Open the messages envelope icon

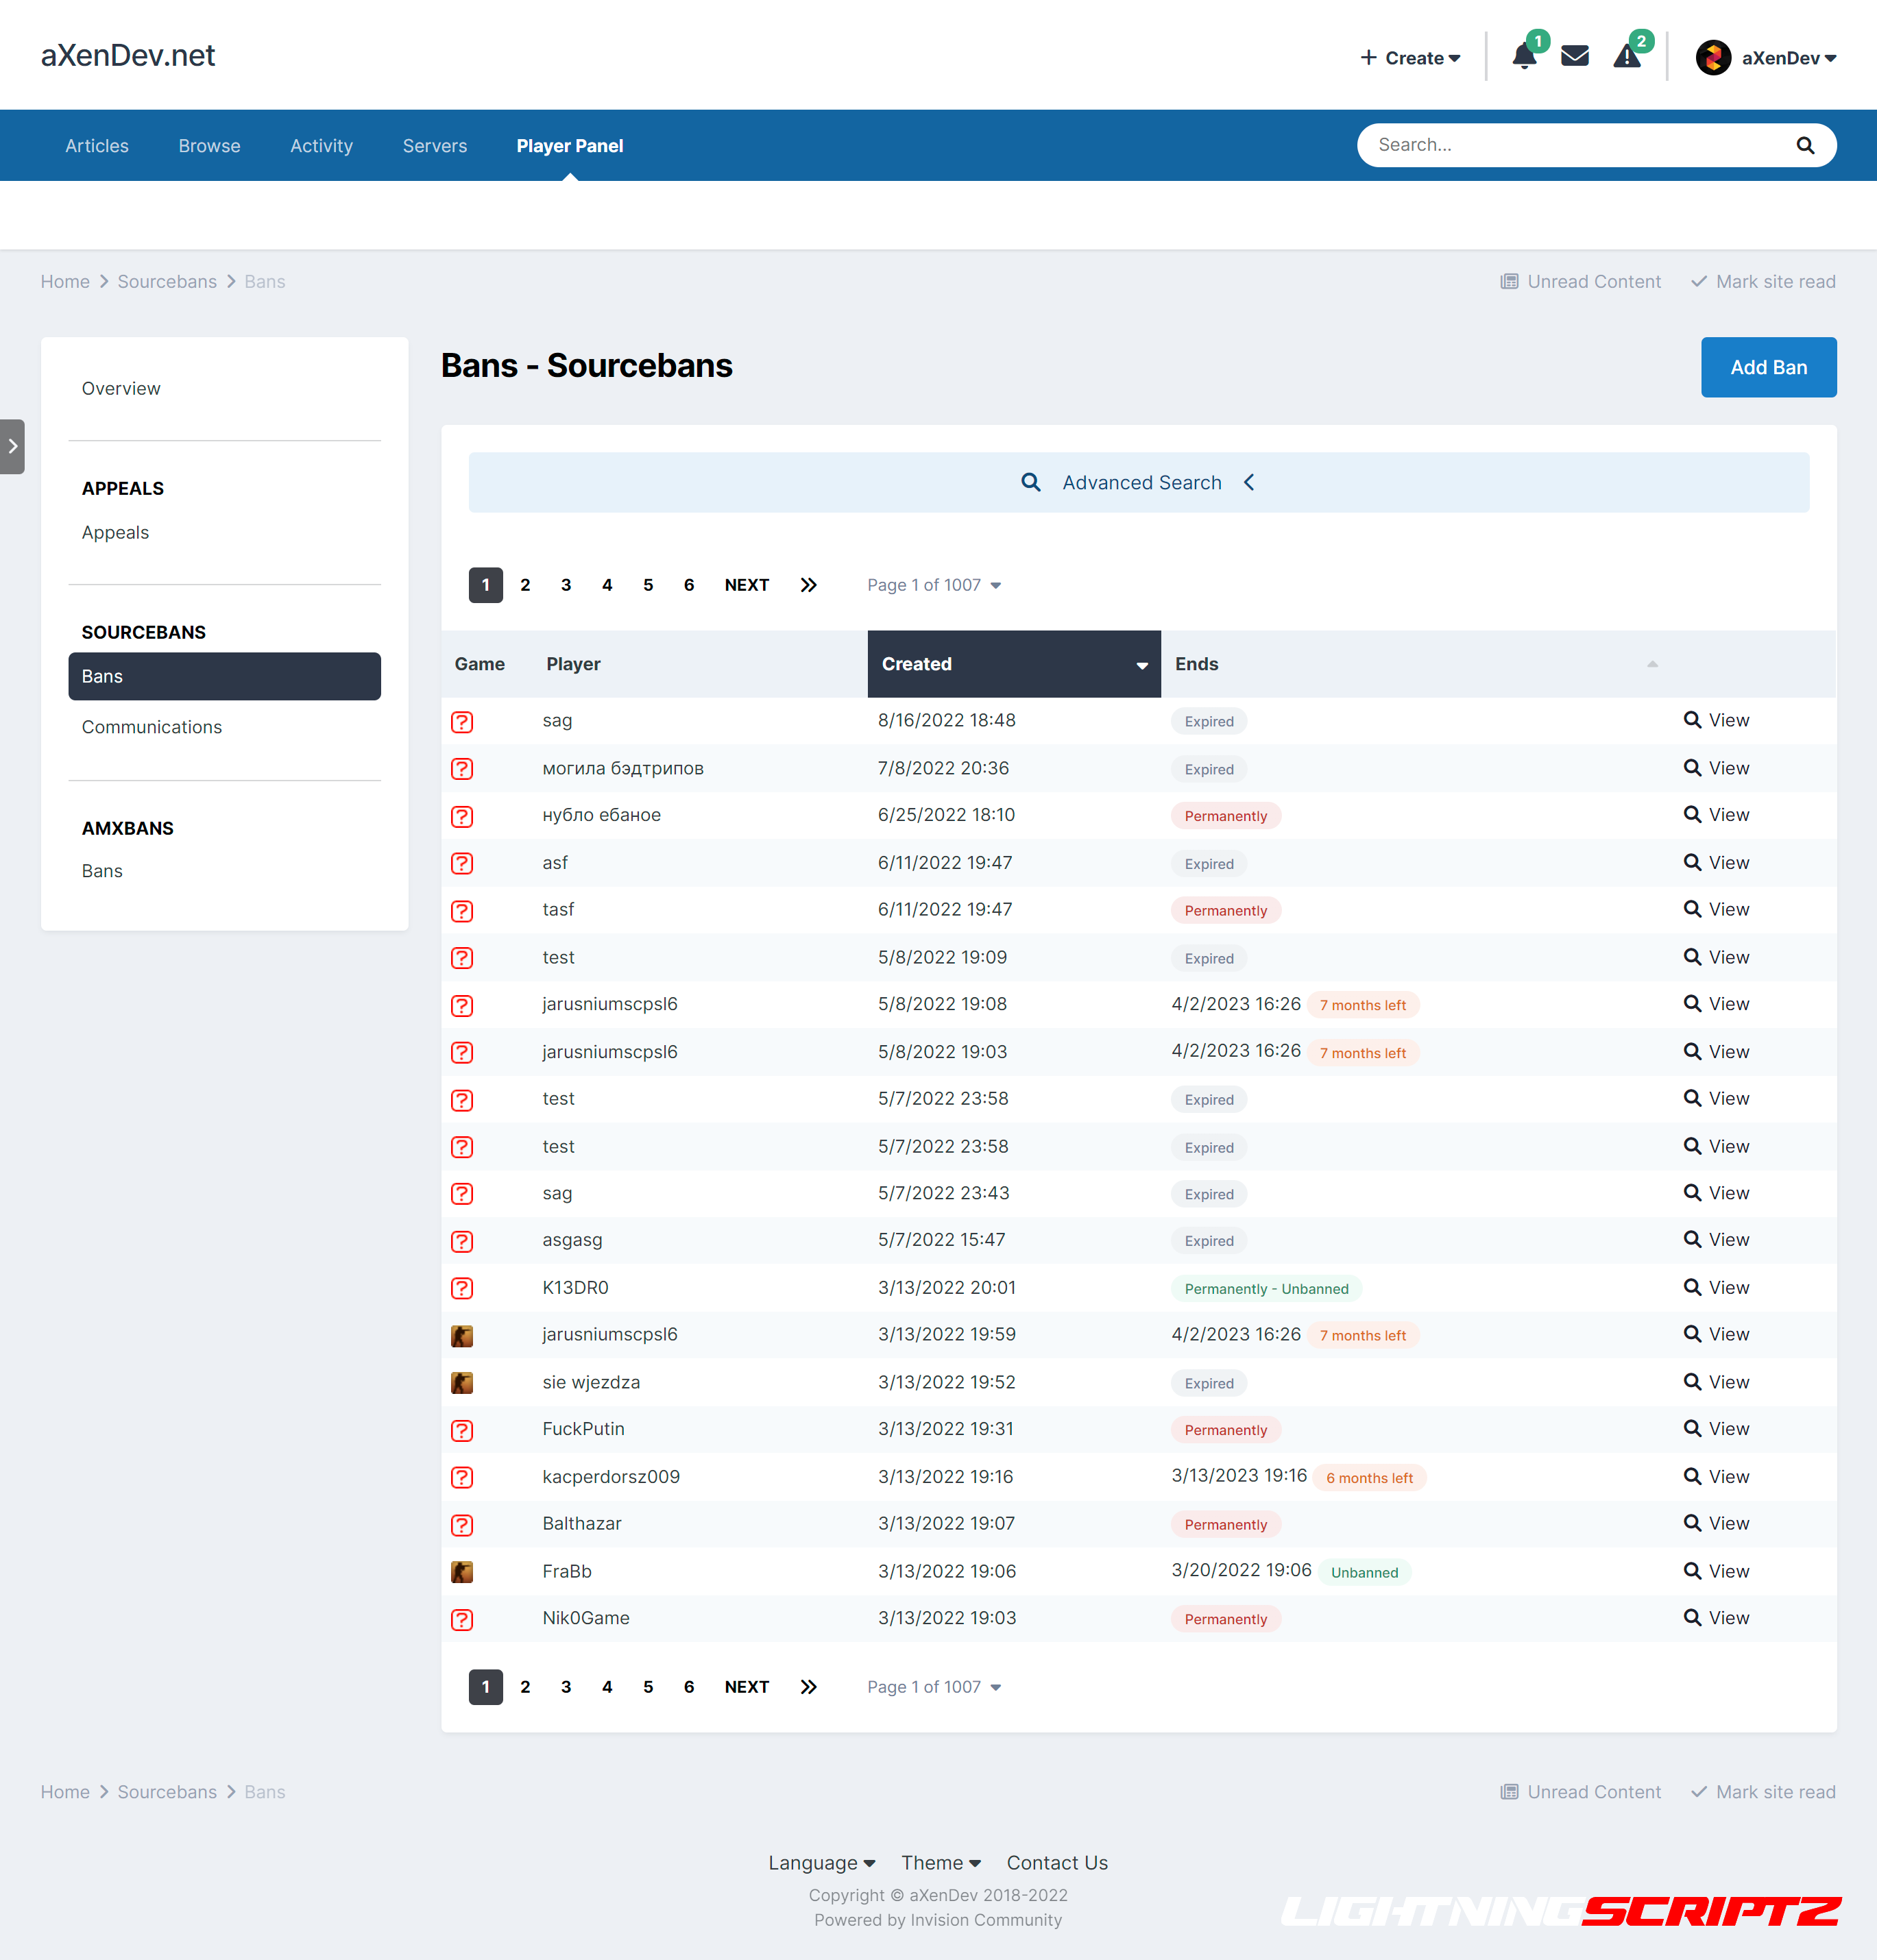coord(1575,57)
